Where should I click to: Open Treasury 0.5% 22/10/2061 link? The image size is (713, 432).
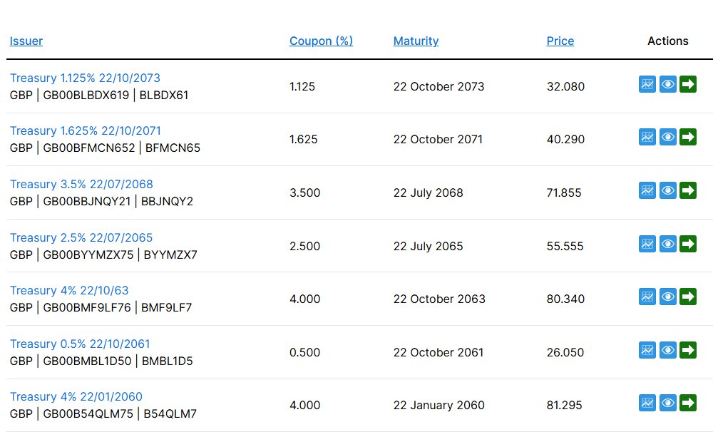pos(80,344)
